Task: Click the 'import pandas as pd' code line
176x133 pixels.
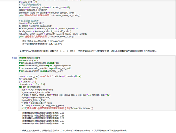Action: pyautogui.click(x=30, y=58)
